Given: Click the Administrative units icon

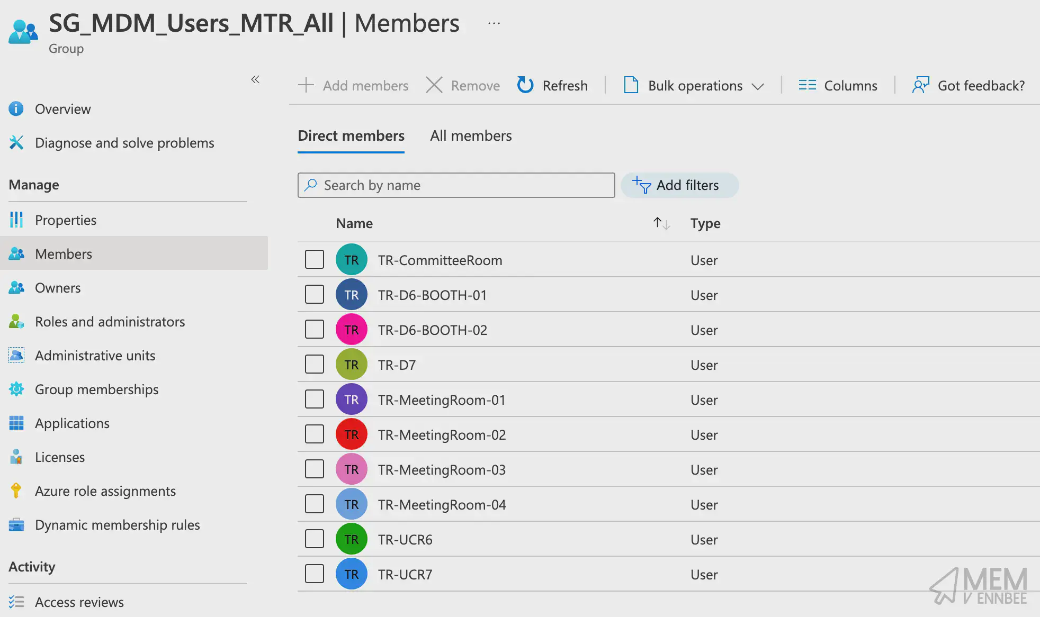Looking at the screenshot, I should (16, 355).
